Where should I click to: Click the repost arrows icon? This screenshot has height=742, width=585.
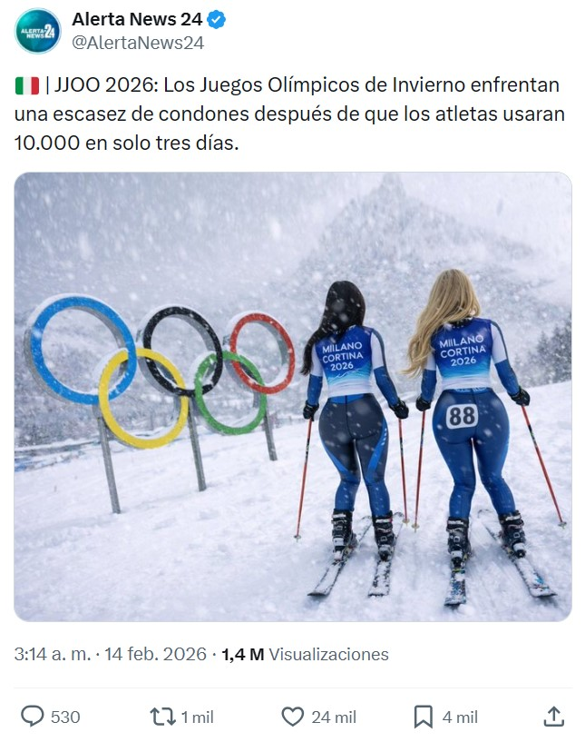click(162, 717)
